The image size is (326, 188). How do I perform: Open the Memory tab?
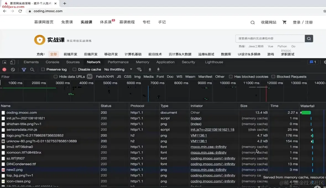[x=142, y=62]
